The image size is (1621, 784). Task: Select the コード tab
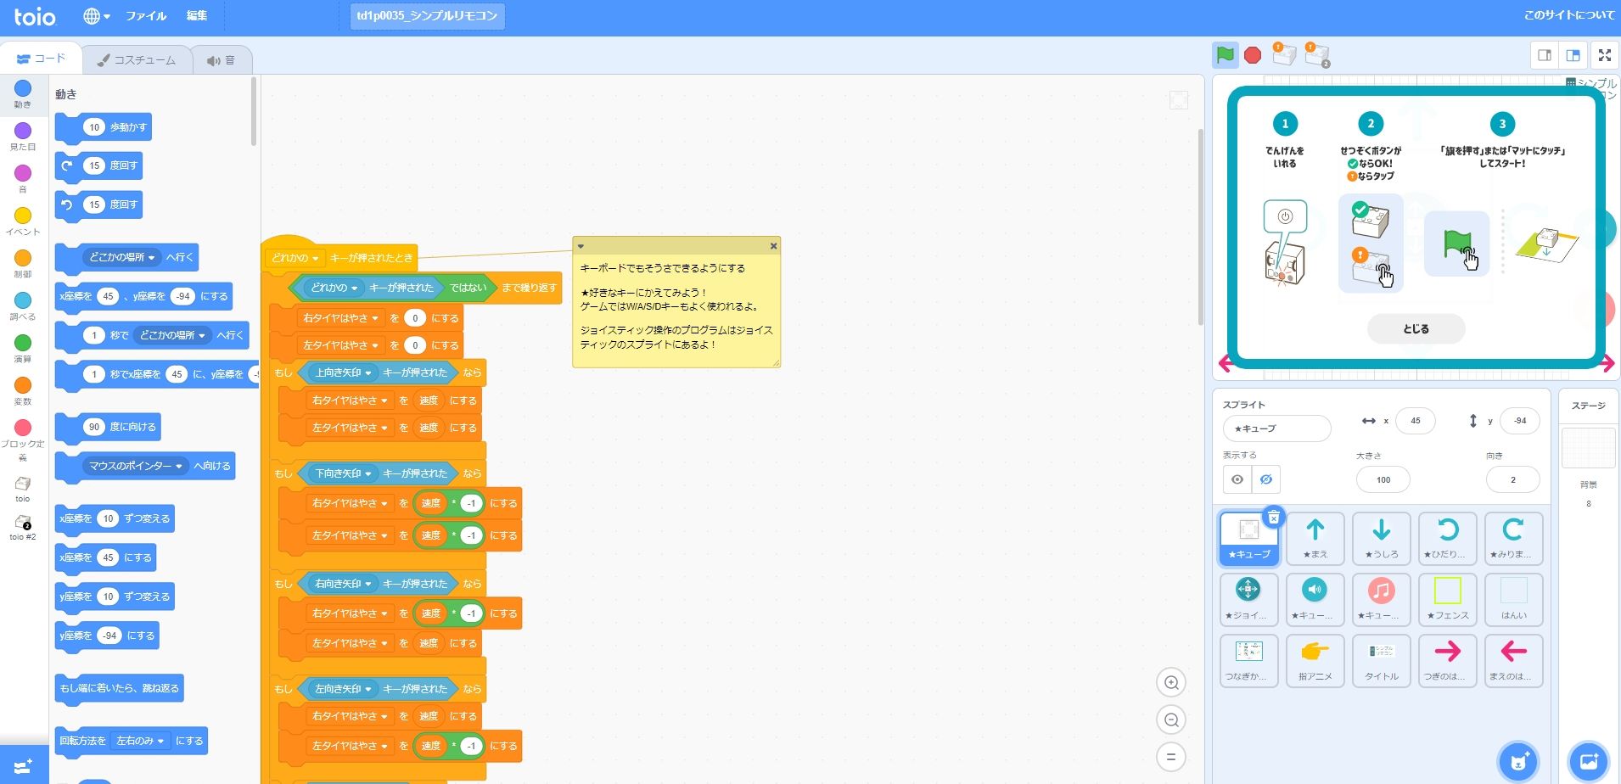coord(41,59)
